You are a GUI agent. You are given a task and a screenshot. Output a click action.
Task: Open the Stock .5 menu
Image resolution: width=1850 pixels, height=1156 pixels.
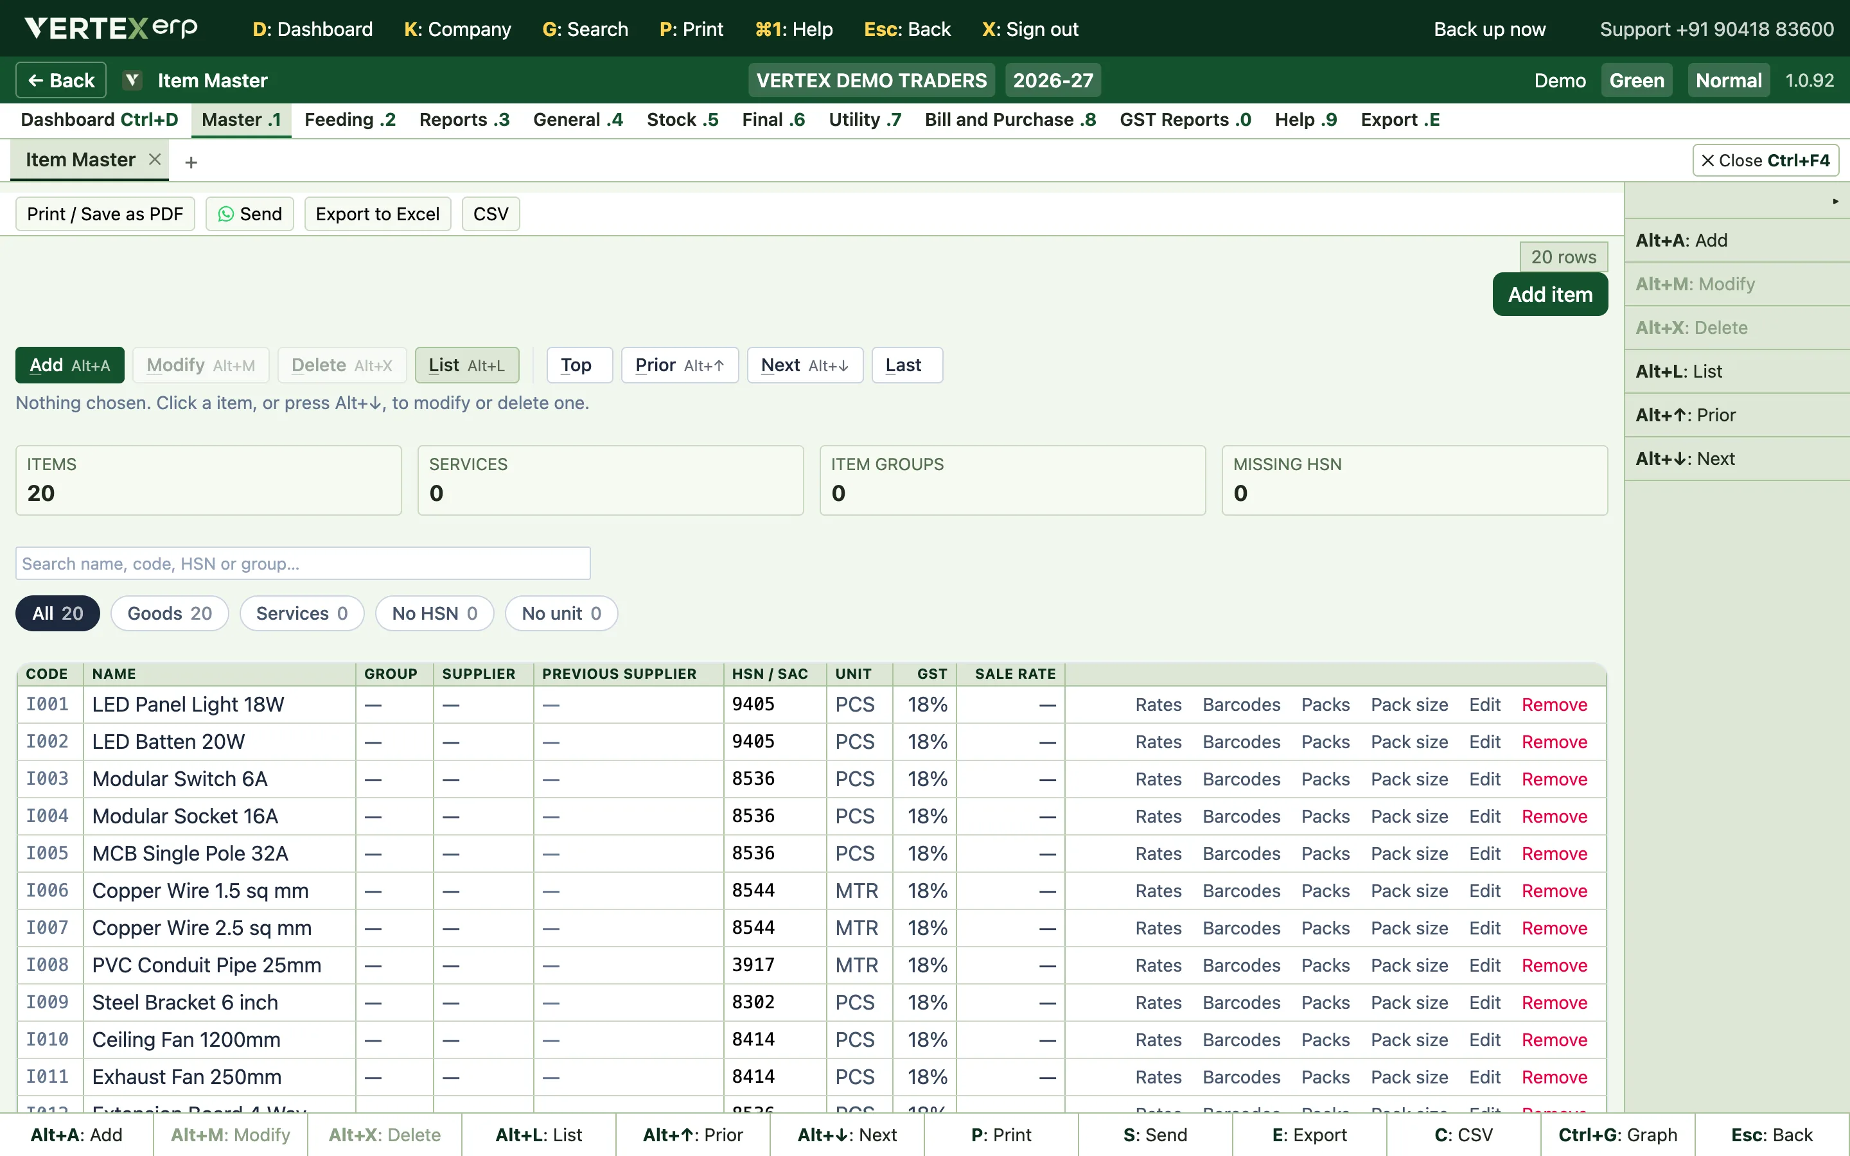[682, 120]
